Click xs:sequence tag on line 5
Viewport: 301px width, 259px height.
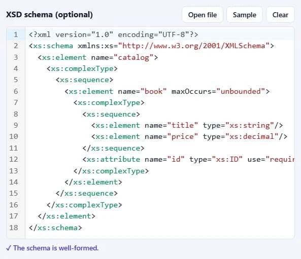[x=84, y=80]
